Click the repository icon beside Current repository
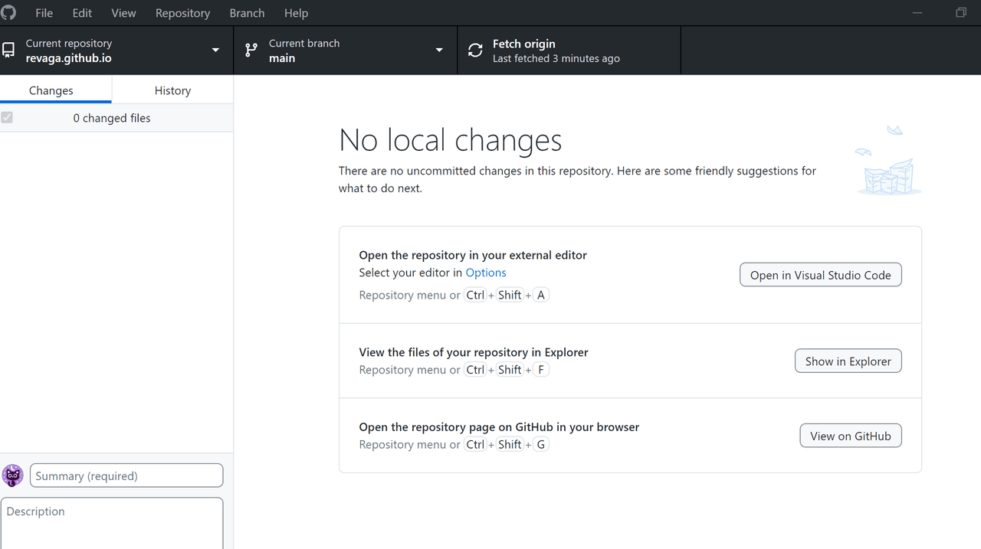 [x=8, y=51]
